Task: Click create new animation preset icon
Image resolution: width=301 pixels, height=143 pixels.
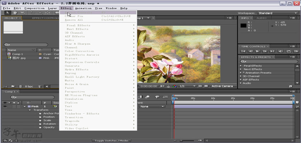Action: [x=291, y=87]
